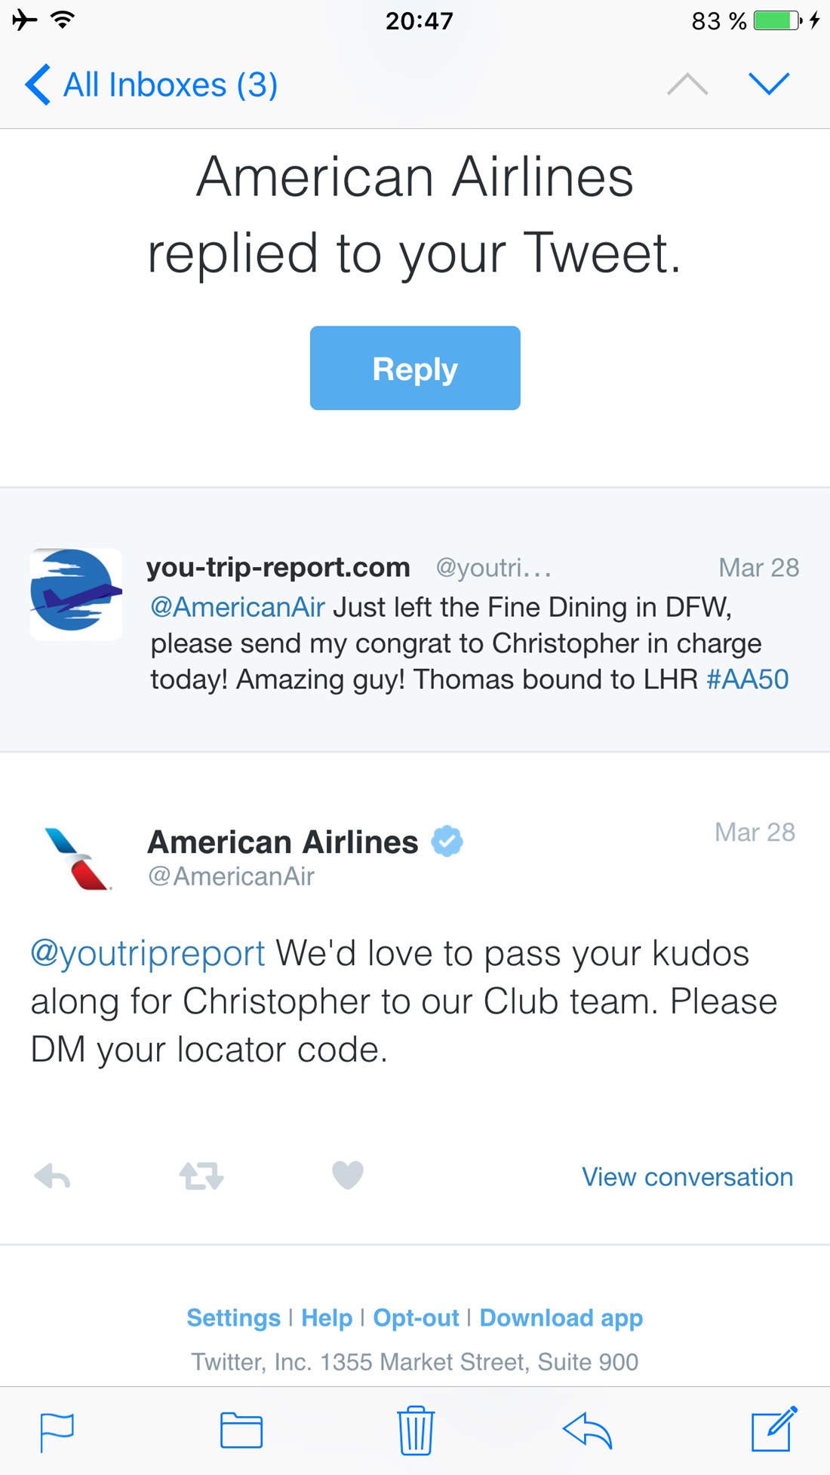Tap the Opt-out link

click(x=416, y=1317)
